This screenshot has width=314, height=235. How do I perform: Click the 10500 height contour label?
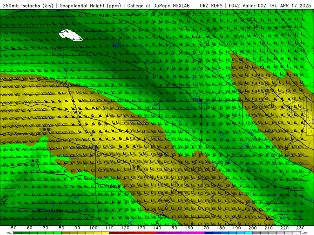pyautogui.click(x=76, y=113)
